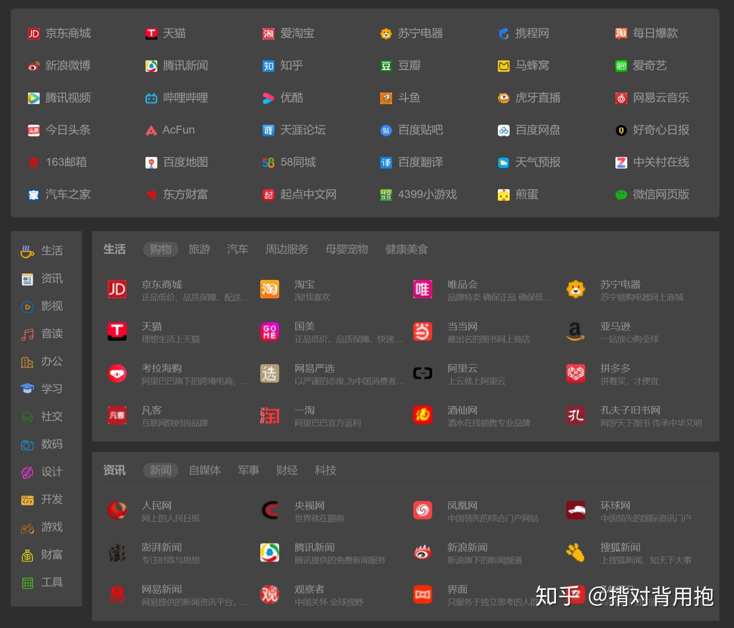734x628 pixels.
Task: Select the 财经 tab
Action: [x=286, y=470]
